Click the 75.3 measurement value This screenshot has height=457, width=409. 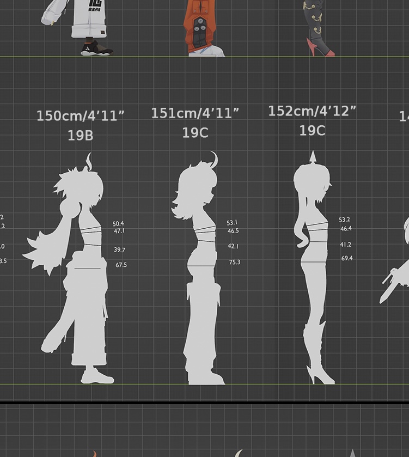point(235,262)
